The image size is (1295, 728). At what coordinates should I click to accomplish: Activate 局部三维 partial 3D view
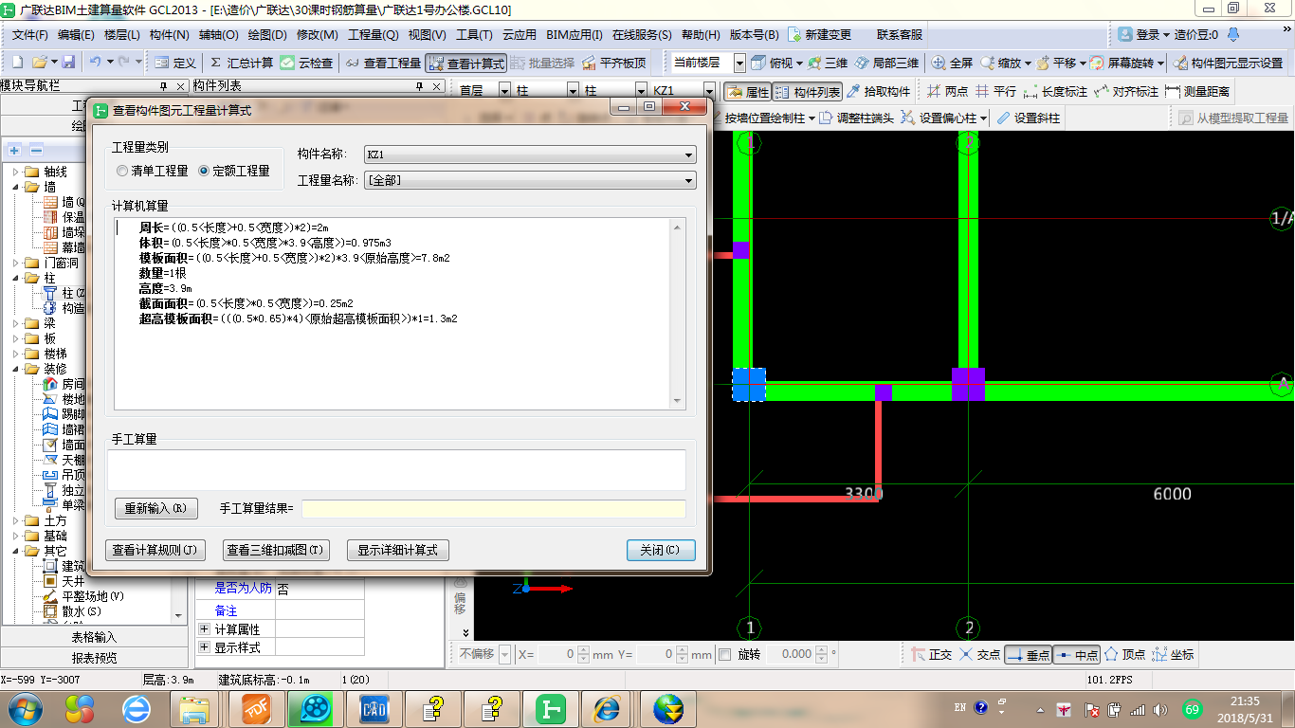886,63
